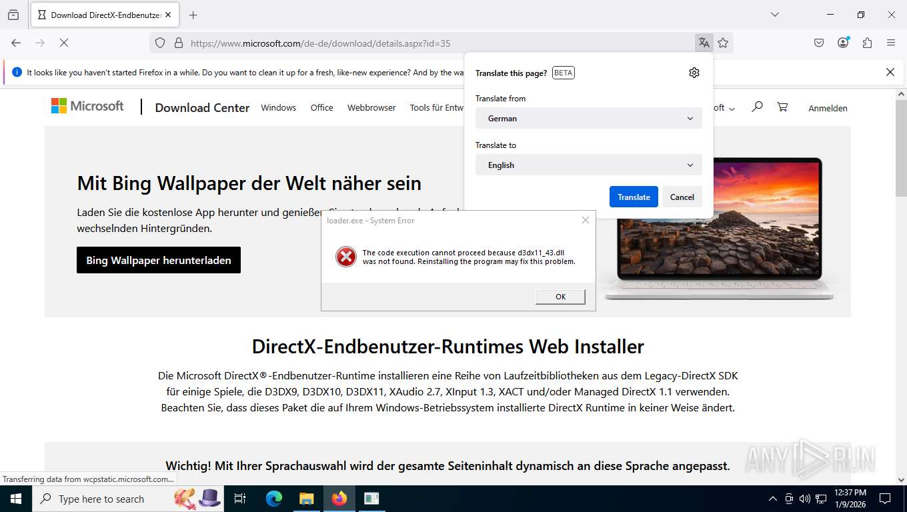Open a new tab with plus button
Image resolution: width=907 pixels, height=512 pixels.
pos(193,15)
